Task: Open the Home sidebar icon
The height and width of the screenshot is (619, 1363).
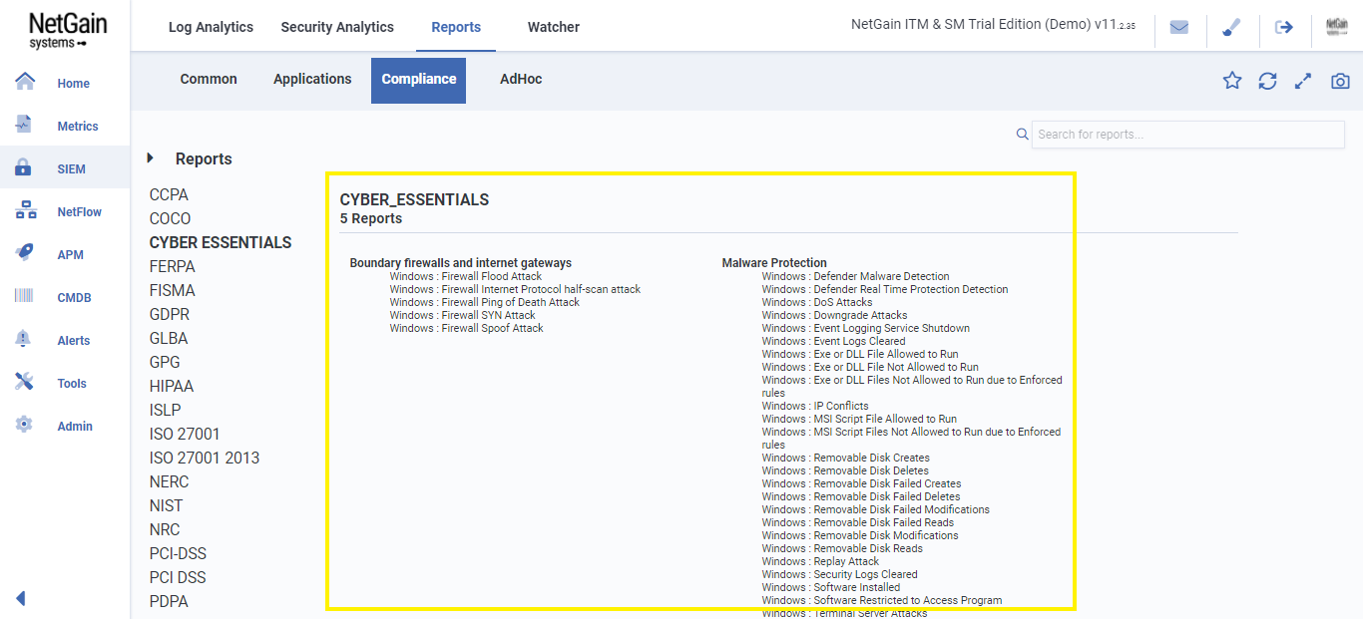Action: [25, 82]
